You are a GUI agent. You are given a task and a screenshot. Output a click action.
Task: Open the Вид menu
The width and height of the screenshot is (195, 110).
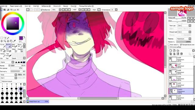pos(66,6)
